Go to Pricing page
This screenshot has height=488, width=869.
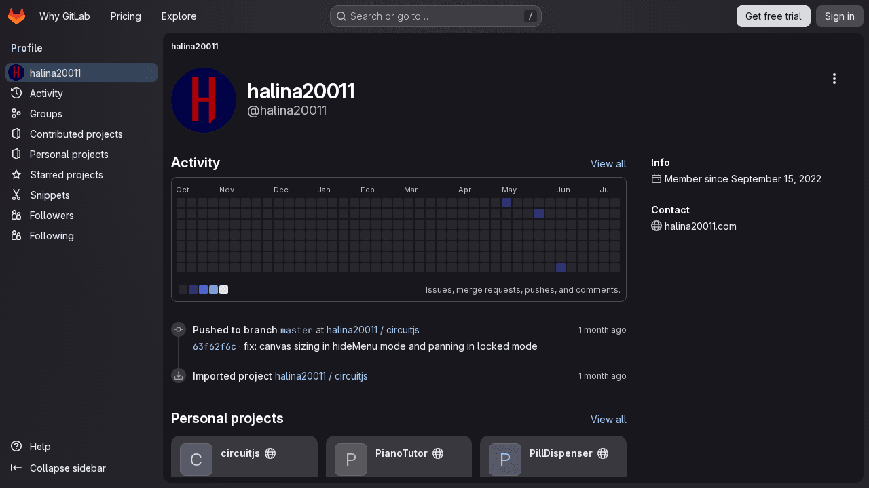coord(126,16)
